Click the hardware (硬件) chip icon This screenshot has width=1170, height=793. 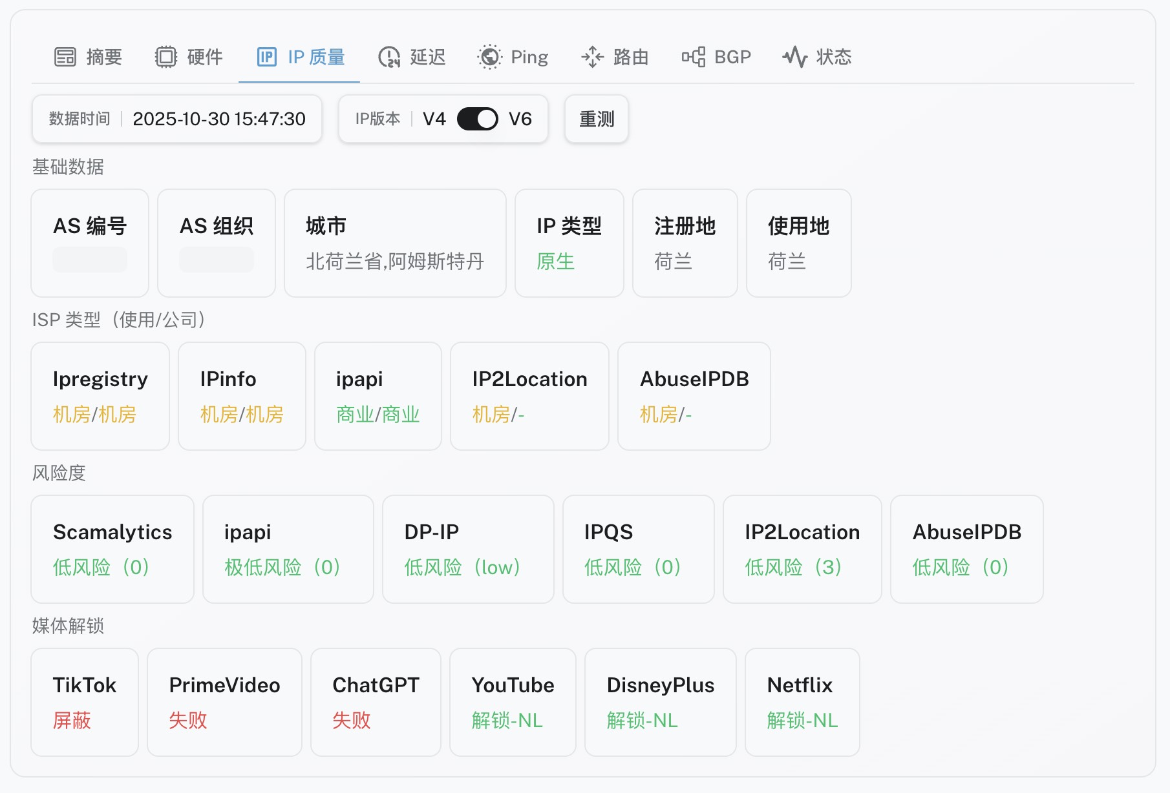[x=166, y=57]
